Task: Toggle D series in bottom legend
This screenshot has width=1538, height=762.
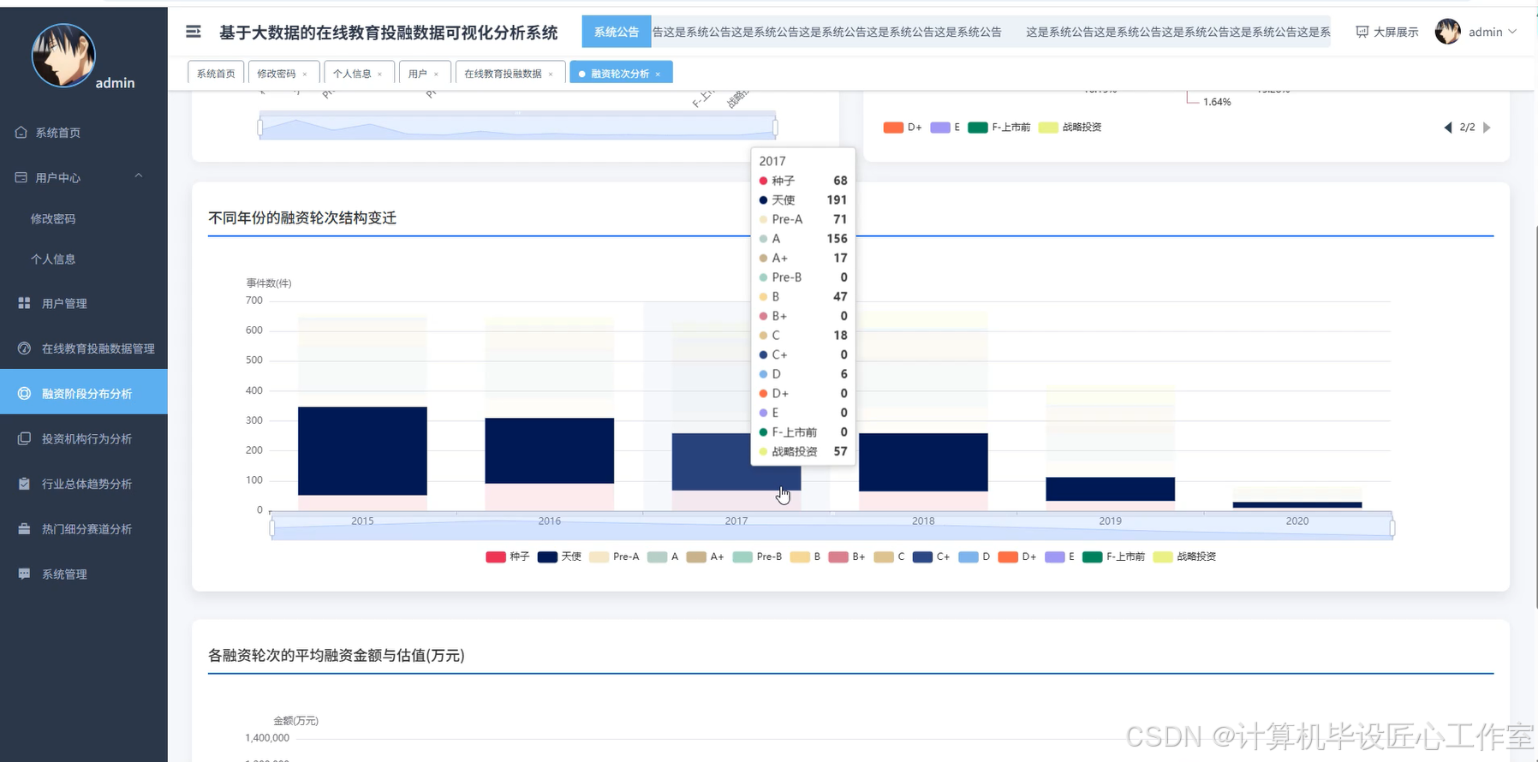Action: pyautogui.click(x=975, y=557)
